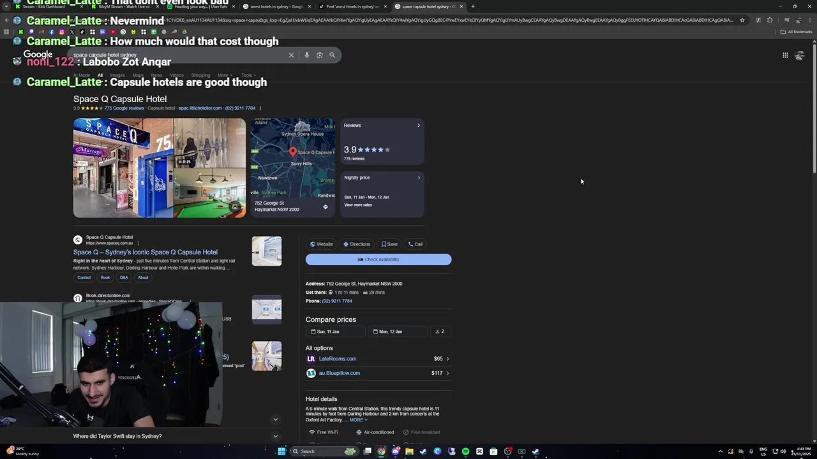
Task: Show hidden system tray icons
Action: (721, 451)
